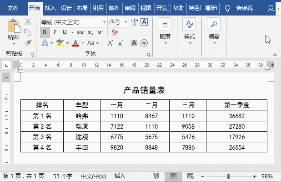Click the Change Case Aa button
The width and height of the screenshot is (281, 182).
91,43
